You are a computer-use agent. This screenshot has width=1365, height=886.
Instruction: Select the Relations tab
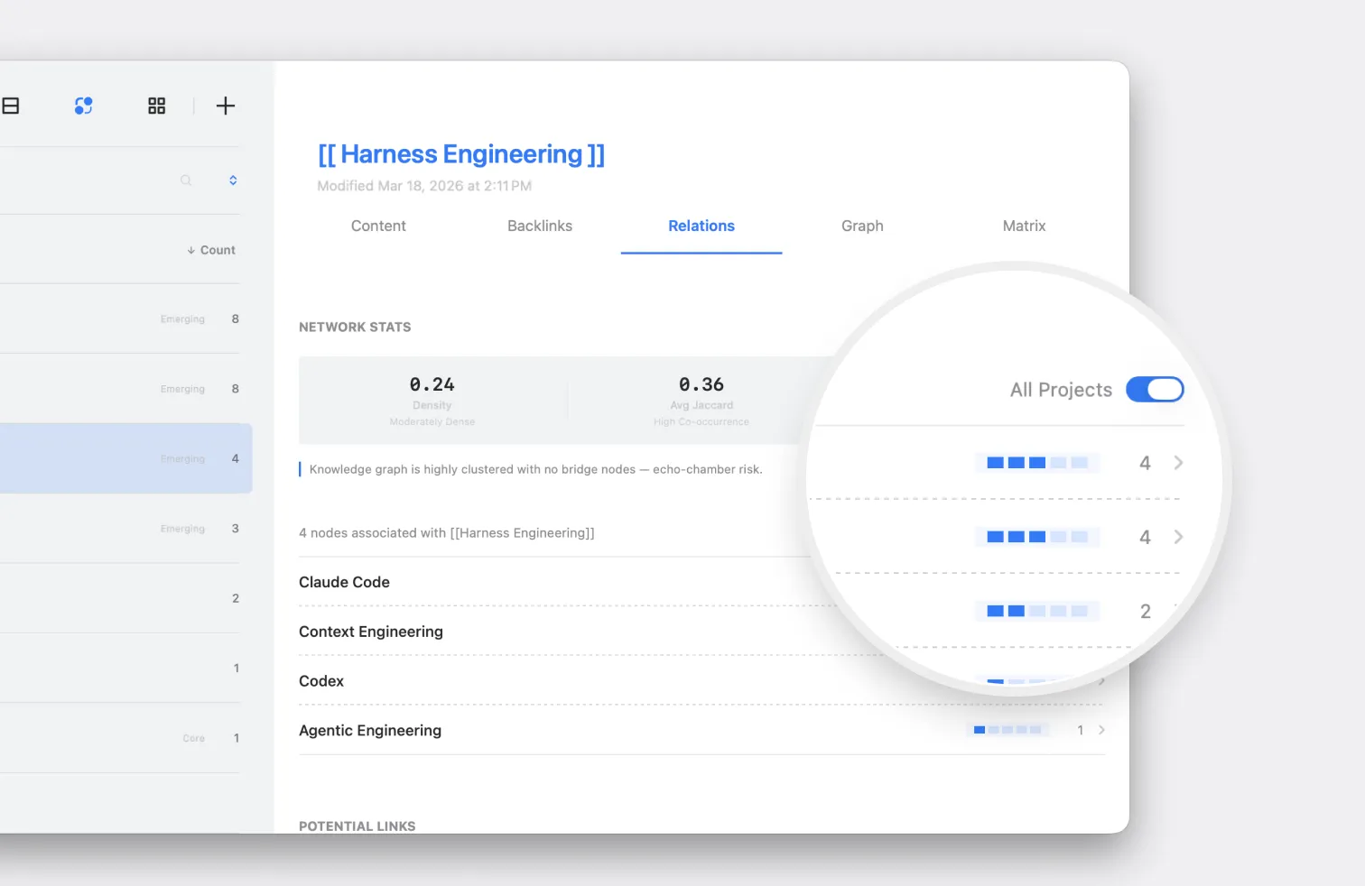[701, 226]
